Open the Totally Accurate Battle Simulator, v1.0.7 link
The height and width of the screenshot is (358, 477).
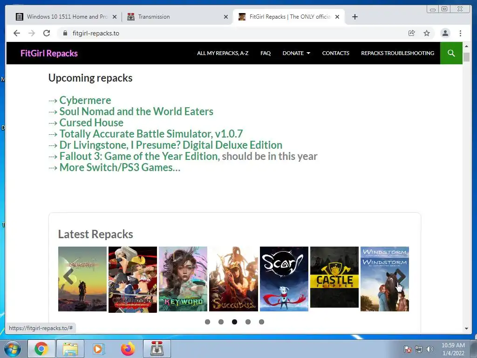pyautogui.click(x=151, y=134)
